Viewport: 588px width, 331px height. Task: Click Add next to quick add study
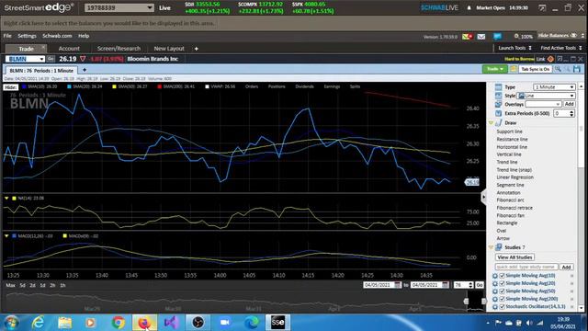click(566, 267)
